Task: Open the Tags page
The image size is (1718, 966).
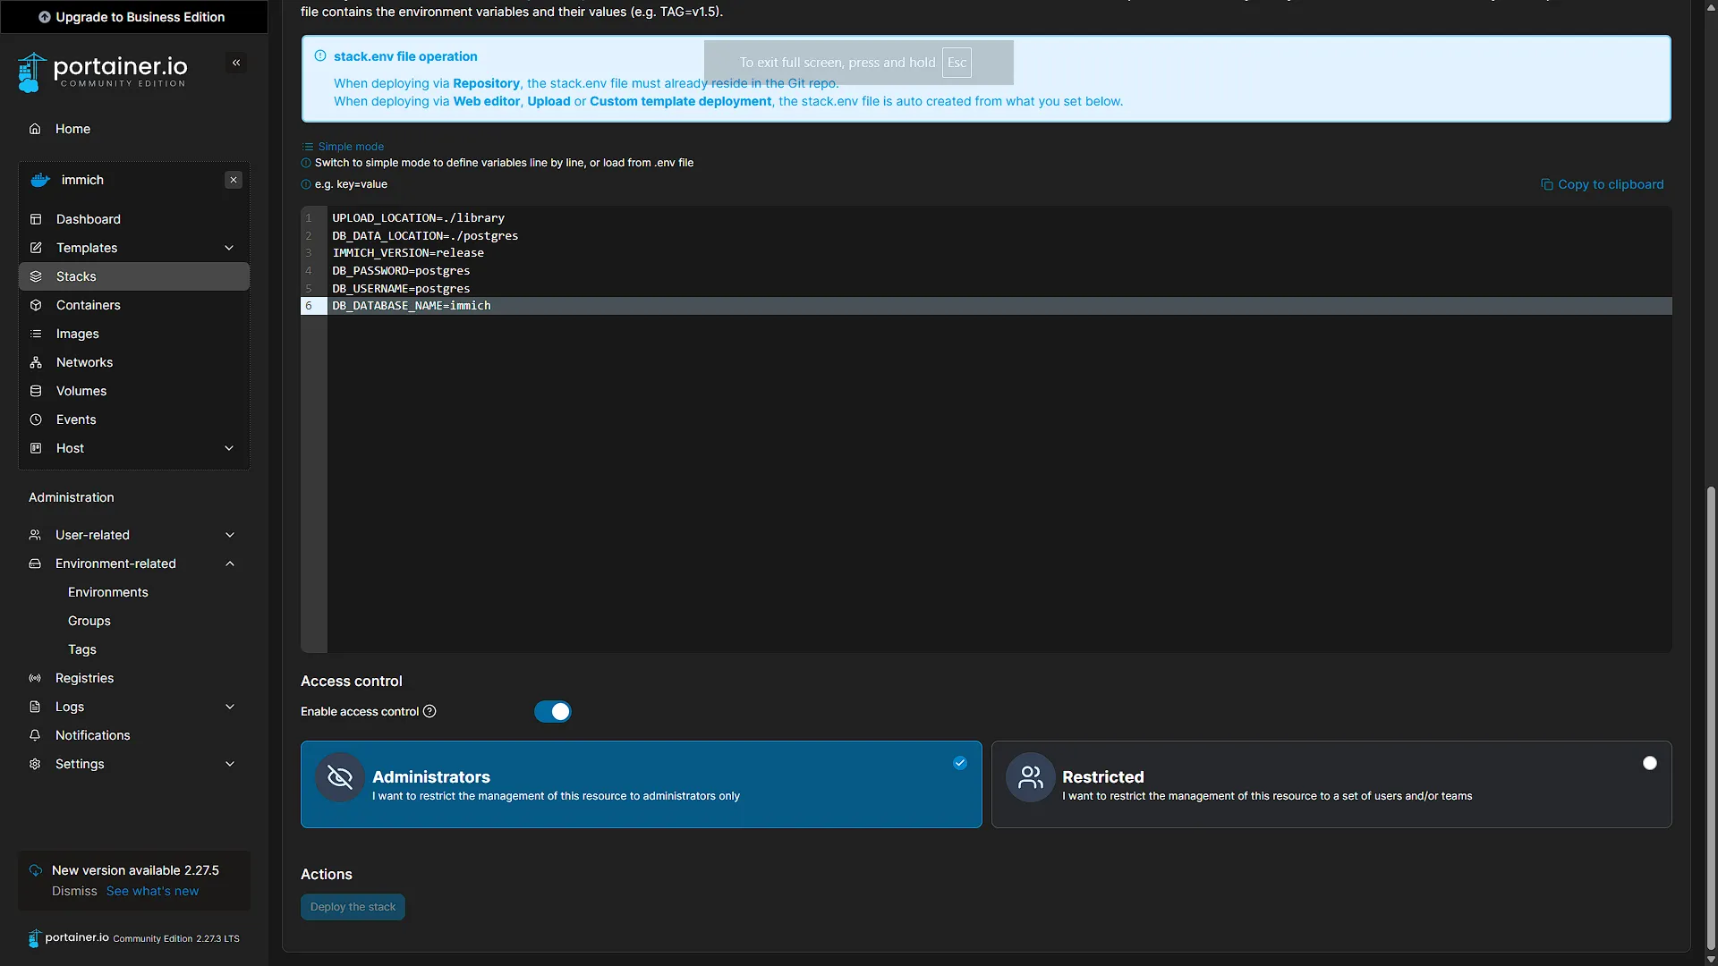Action: pos(82,649)
